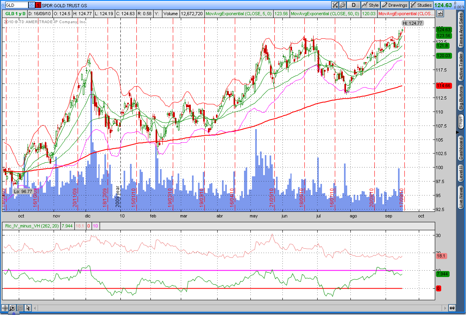Open the Drawings menu
Image resolution: width=466 pixels, height=315 pixels.
tap(394, 5)
